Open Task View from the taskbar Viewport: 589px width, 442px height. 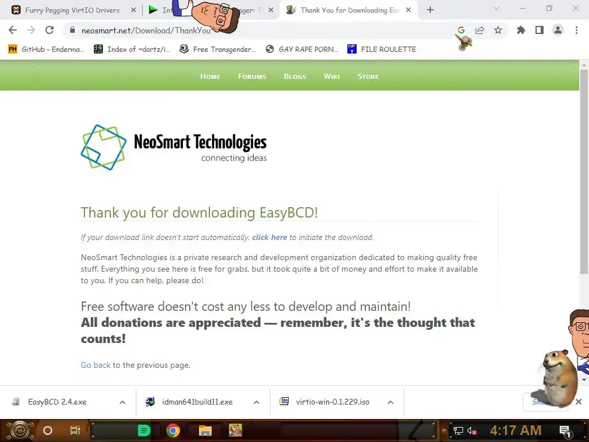pyautogui.click(x=75, y=430)
